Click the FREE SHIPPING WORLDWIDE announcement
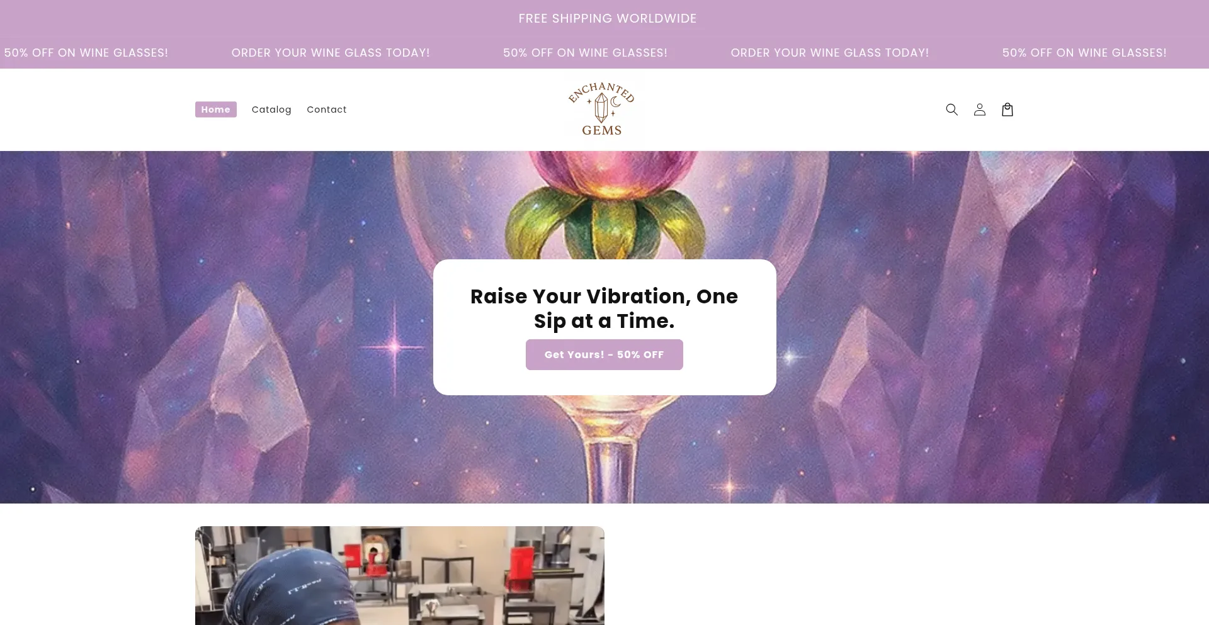 (607, 18)
